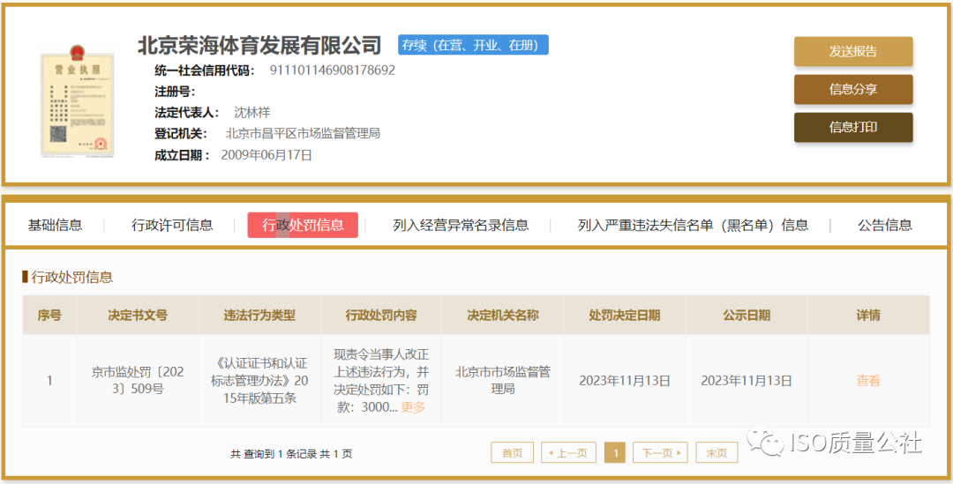Switch to the 行政许可信息 tab
Screen dimensions: 953x484
(173, 226)
